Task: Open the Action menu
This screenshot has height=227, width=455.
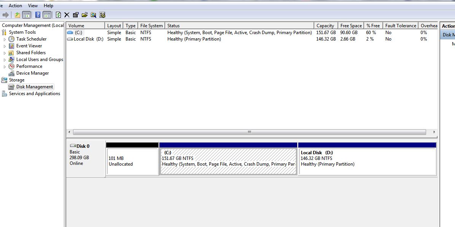Action: [15, 5]
